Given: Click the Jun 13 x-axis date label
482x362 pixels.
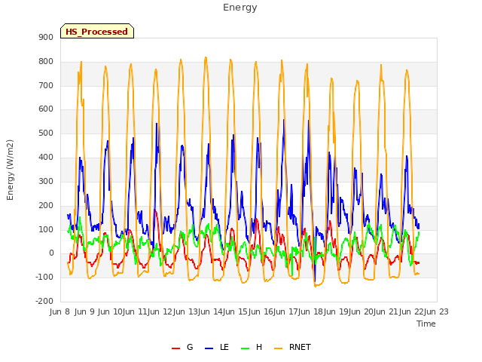Looking at the screenshot, I should [x=186, y=311].
